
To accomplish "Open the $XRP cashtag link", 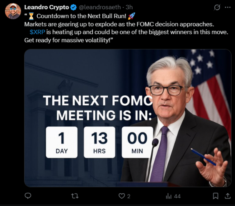I will click(x=37, y=32).
